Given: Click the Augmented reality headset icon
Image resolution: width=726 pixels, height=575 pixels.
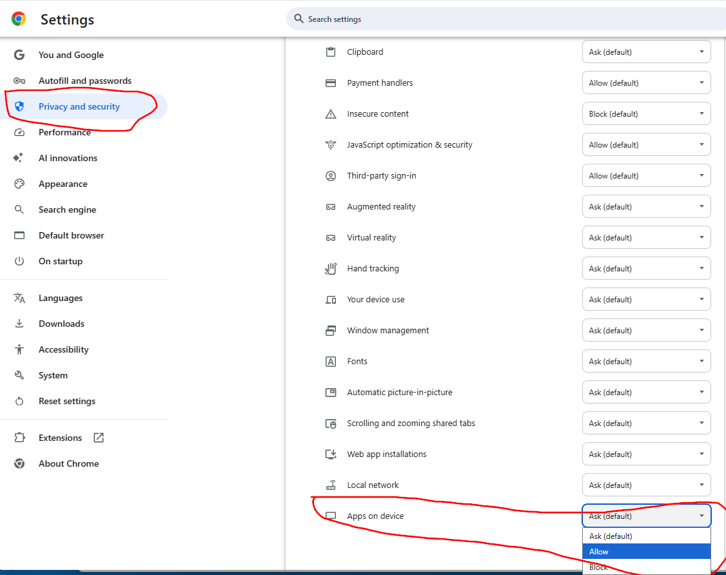Looking at the screenshot, I should coord(331,207).
